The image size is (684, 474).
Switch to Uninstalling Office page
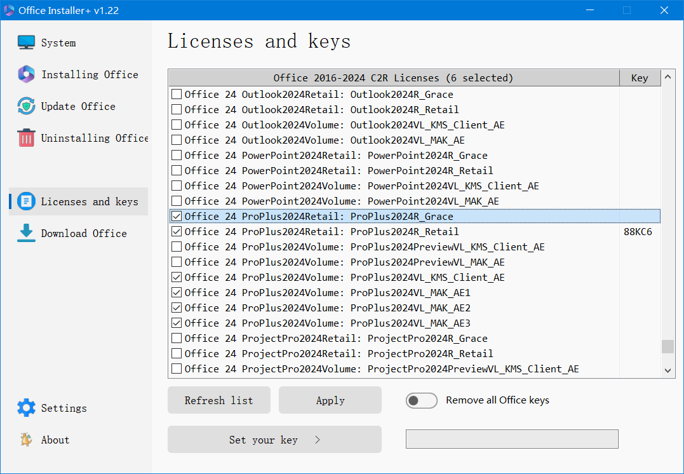(x=79, y=137)
